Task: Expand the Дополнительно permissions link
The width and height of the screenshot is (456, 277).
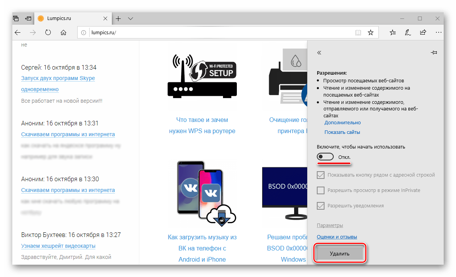Action: click(x=342, y=123)
